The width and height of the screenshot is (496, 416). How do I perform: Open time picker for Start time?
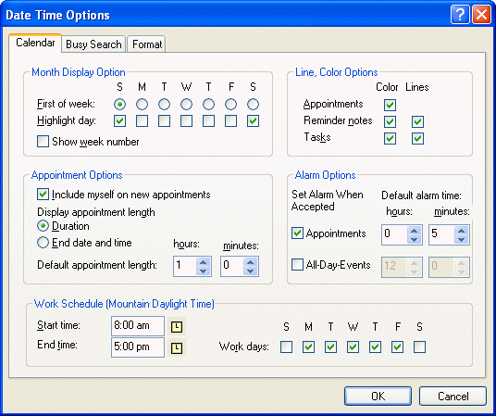pos(177,327)
